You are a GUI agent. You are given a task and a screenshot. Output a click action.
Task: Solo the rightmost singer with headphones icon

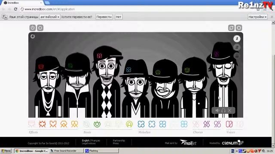[x=223, y=110]
